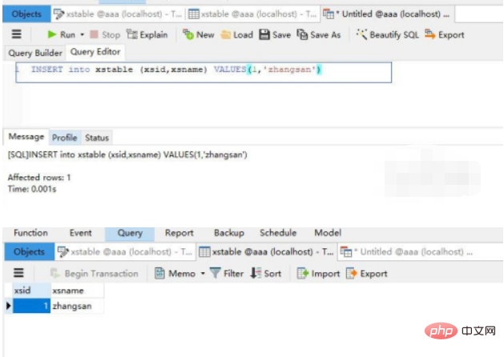Expand the Memo dropdown arrow
The height and width of the screenshot is (357, 504).
(x=203, y=274)
